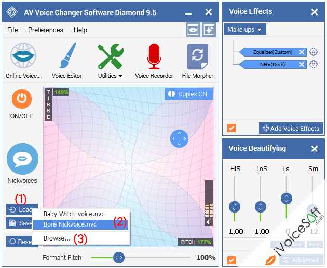Remove the Equalizer(Custom) effect with its X
This screenshot has width=327, height=268.
pyautogui.click(x=302, y=52)
